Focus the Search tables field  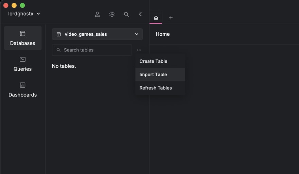[x=92, y=50]
